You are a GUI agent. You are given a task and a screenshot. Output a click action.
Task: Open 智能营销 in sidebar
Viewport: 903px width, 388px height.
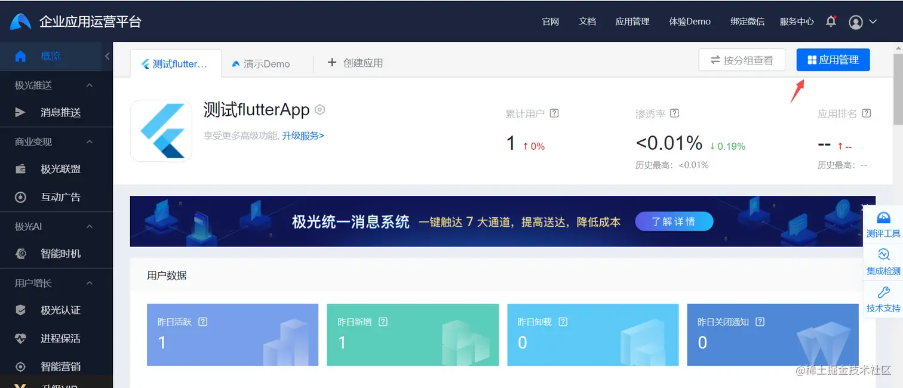point(56,367)
